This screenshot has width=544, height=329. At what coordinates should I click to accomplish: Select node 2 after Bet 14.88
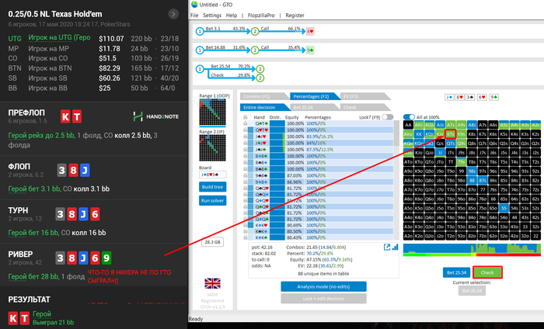tap(255, 50)
